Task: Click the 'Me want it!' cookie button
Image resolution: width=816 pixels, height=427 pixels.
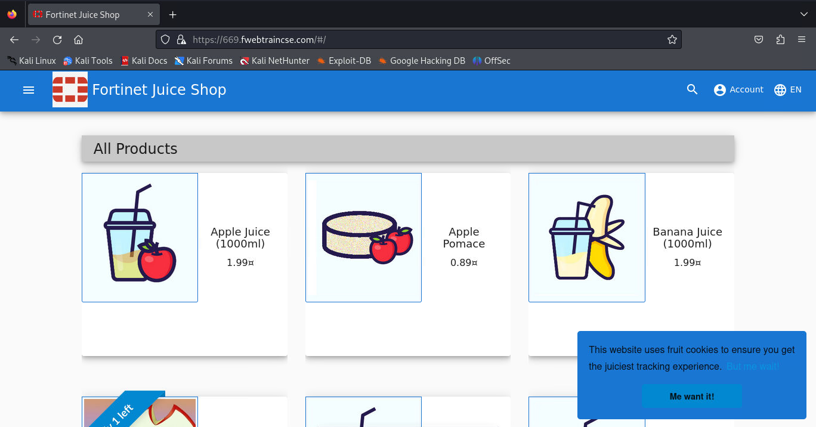Action: (692, 397)
